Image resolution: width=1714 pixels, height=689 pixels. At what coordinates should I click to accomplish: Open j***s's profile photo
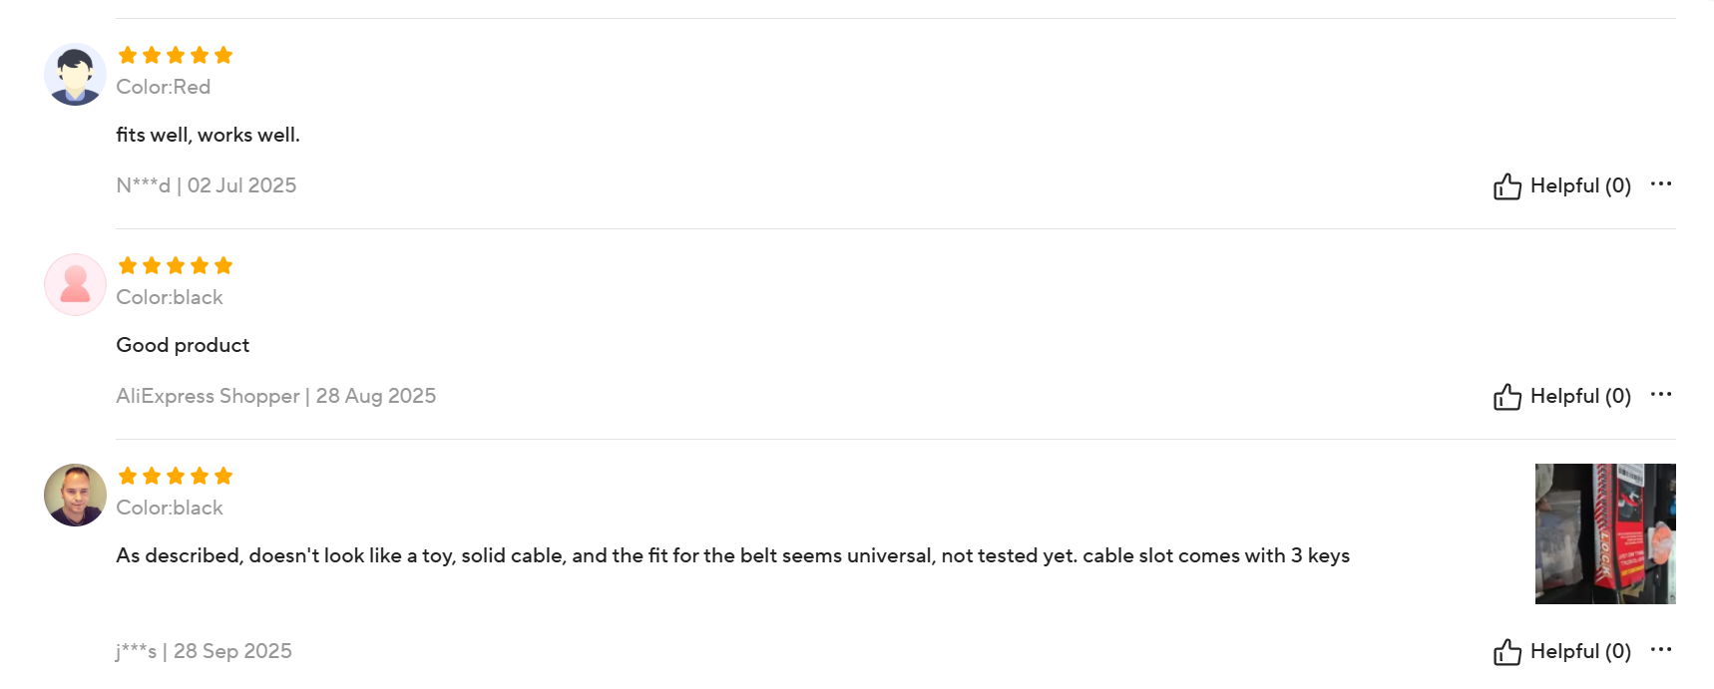[x=75, y=495]
